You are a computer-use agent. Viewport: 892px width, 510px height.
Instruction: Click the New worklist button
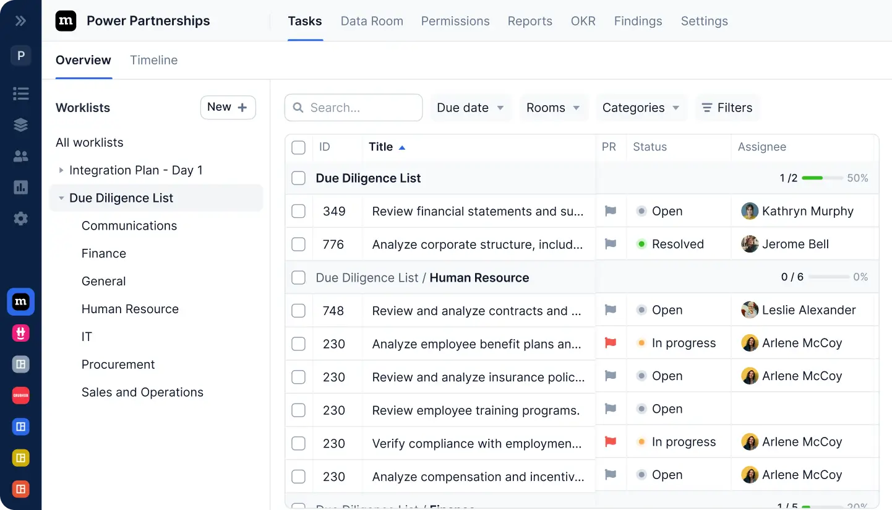click(228, 106)
